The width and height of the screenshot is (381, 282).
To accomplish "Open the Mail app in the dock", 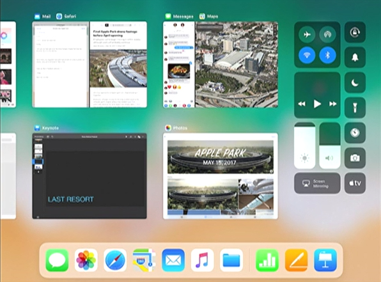I will pos(173,260).
